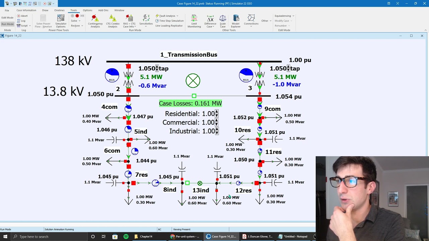Expand the Restore dropdown
Screen dimensions: 429x241
[77, 26]
